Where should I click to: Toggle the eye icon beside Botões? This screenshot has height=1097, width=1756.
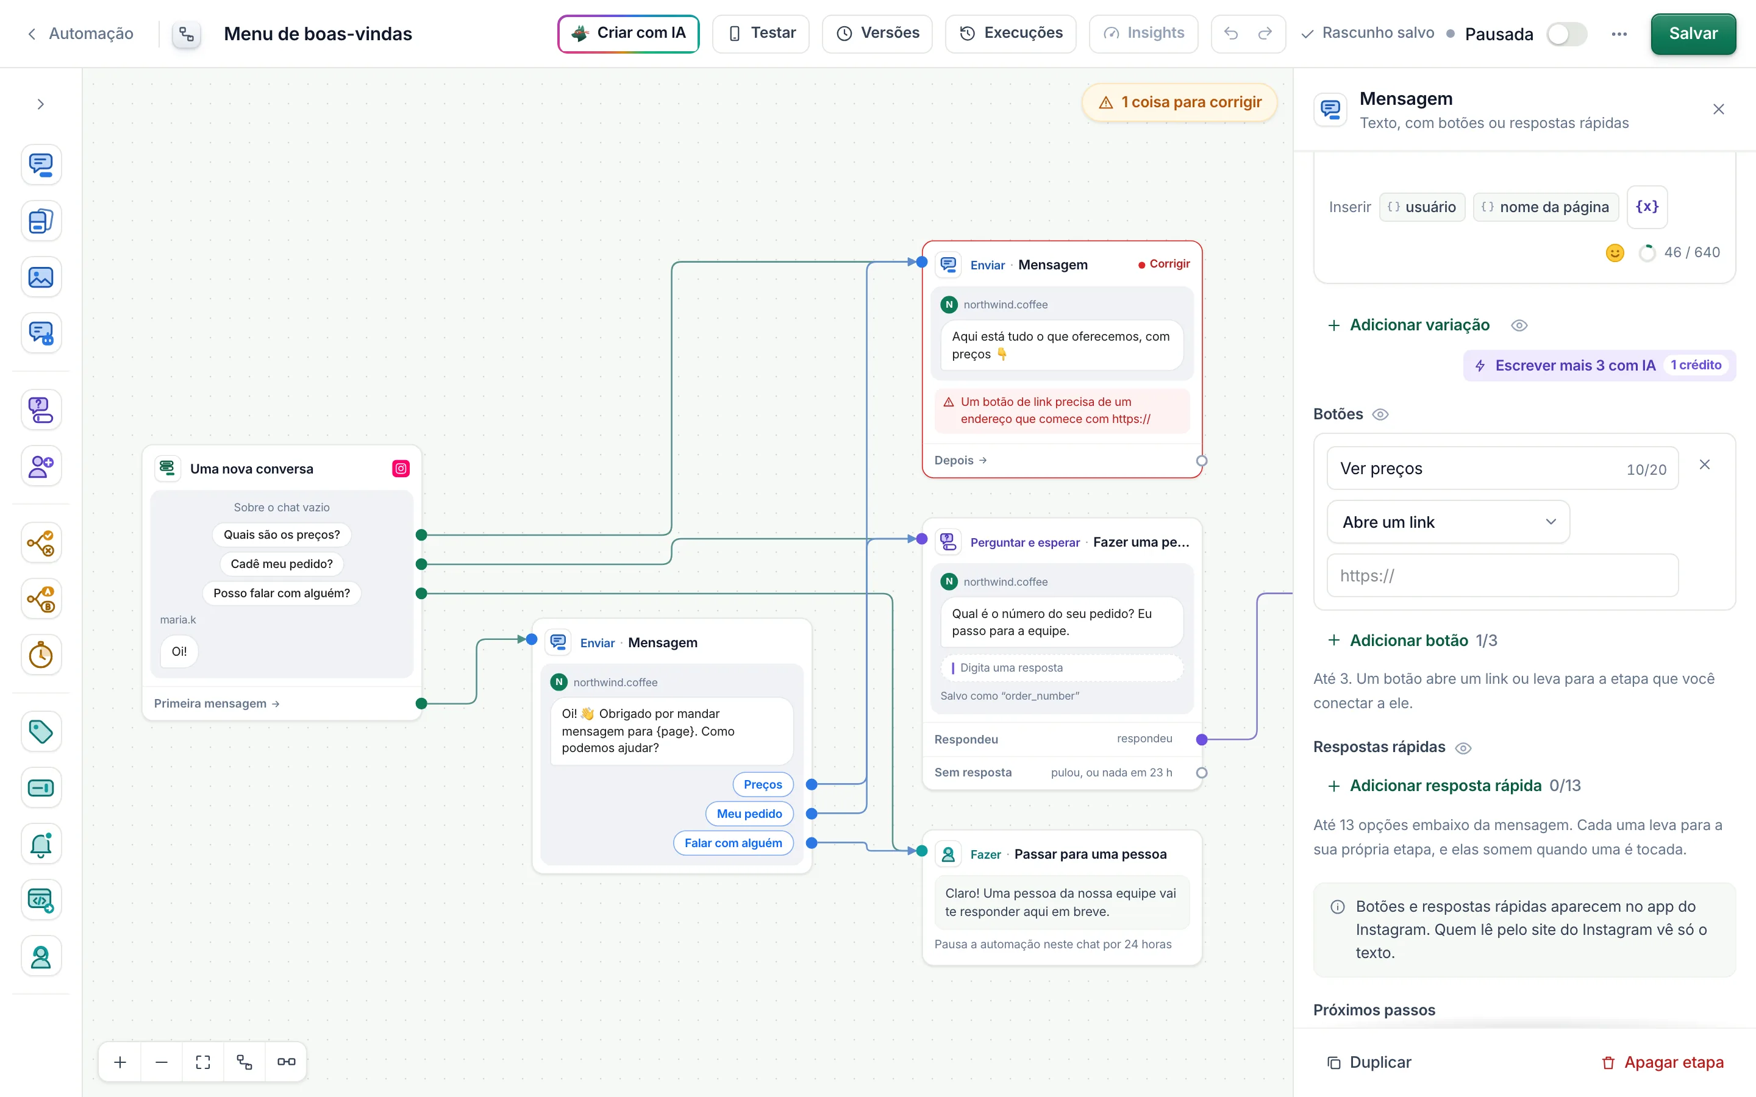click(x=1380, y=414)
